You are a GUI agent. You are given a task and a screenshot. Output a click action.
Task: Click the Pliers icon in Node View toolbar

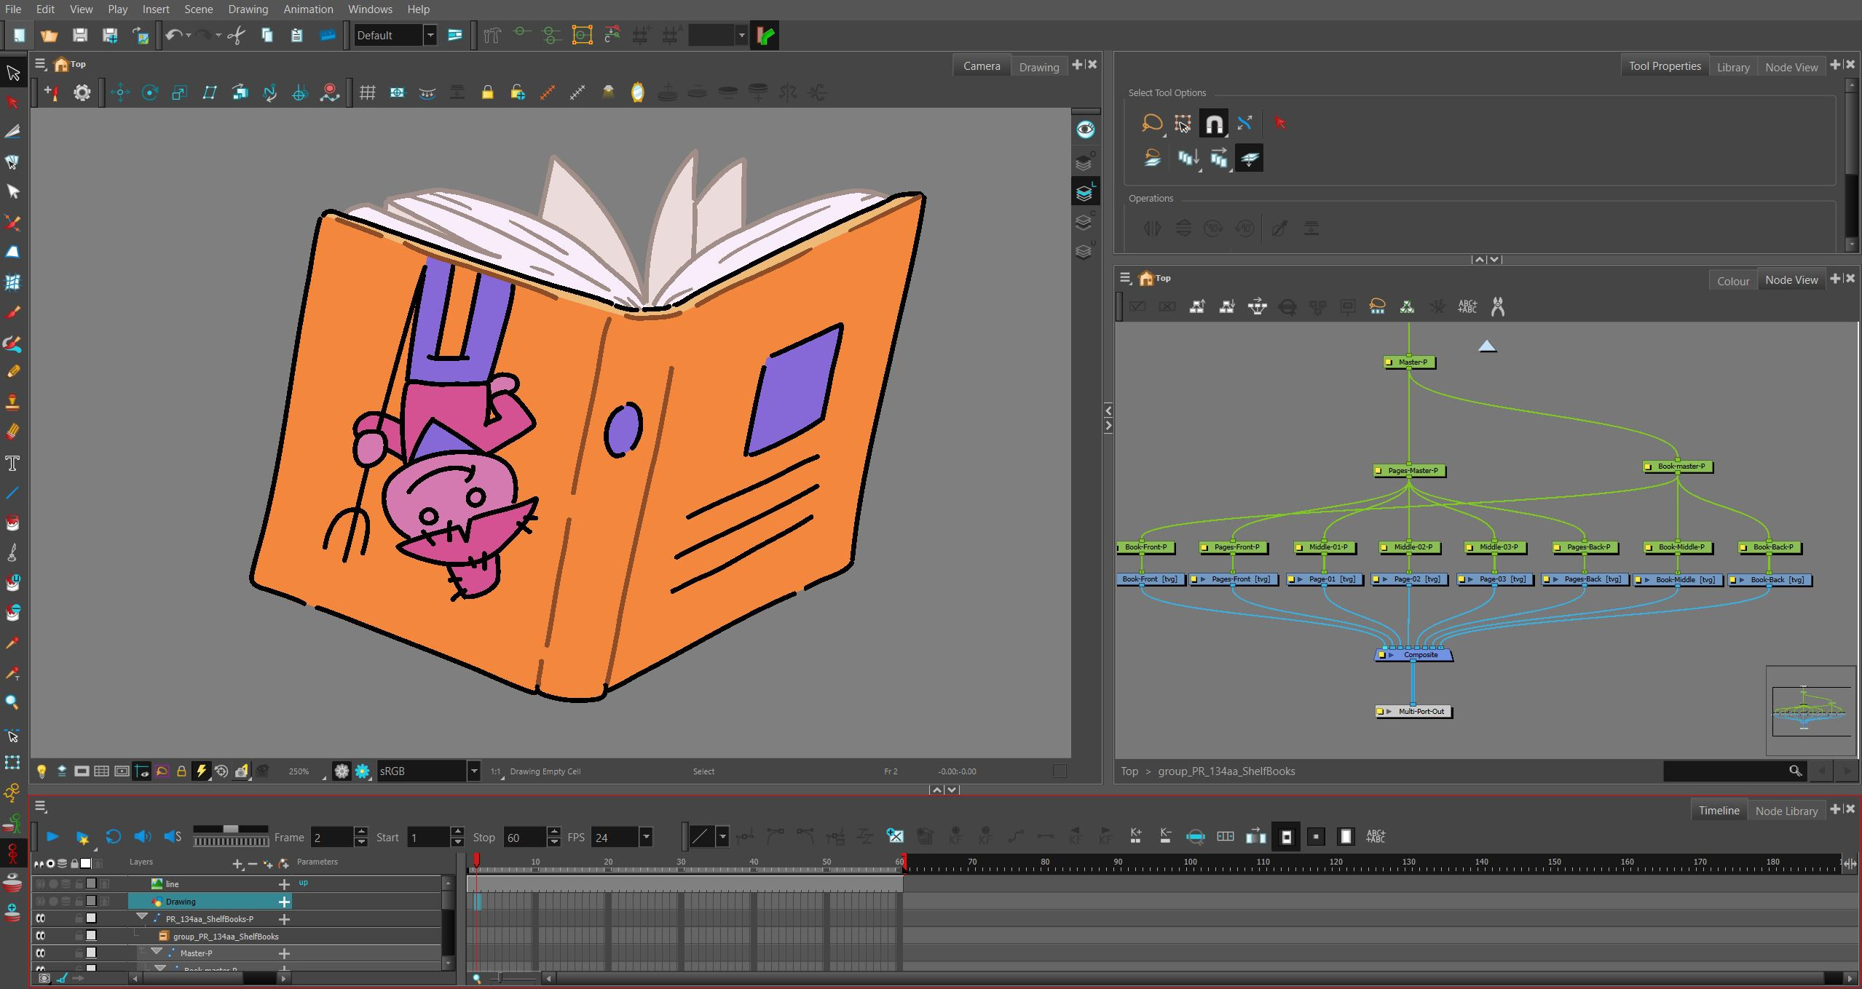[1497, 306]
